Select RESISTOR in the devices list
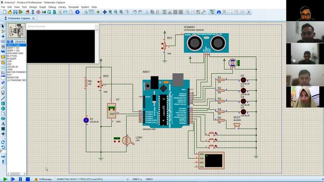 tap(13, 77)
